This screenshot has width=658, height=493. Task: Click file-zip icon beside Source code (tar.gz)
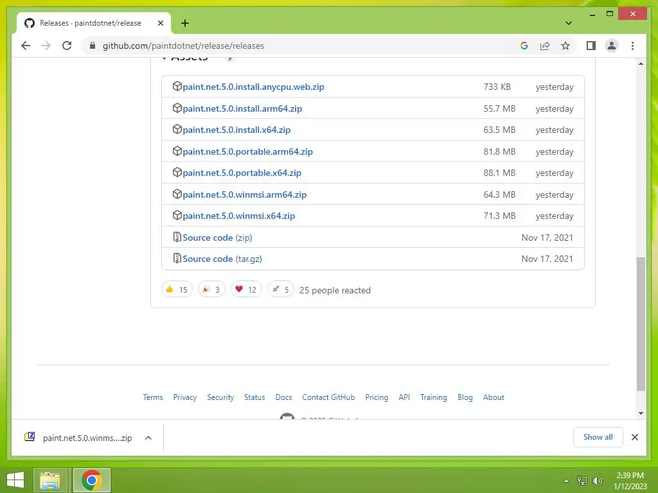tap(177, 258)
